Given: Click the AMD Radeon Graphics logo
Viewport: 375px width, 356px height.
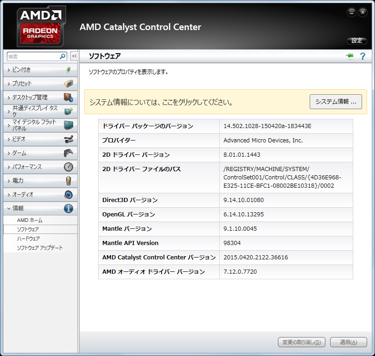Looking at the screenshot, I should 41,26.
